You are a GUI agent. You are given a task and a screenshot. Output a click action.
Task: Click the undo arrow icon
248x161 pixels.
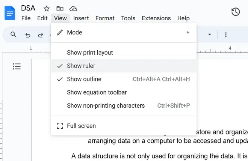pos(27,35)
